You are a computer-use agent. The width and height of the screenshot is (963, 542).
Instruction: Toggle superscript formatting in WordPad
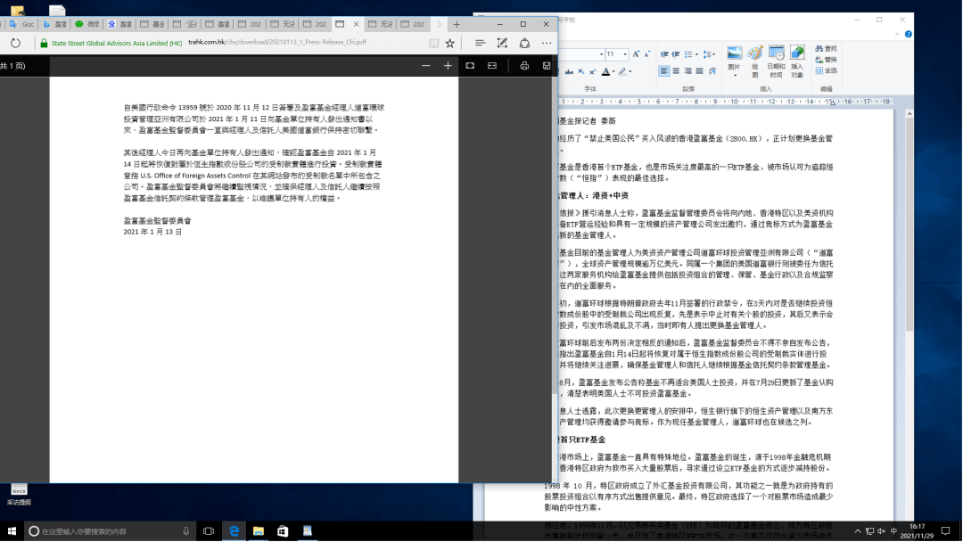pyautogui.click(x=592, y=72)
